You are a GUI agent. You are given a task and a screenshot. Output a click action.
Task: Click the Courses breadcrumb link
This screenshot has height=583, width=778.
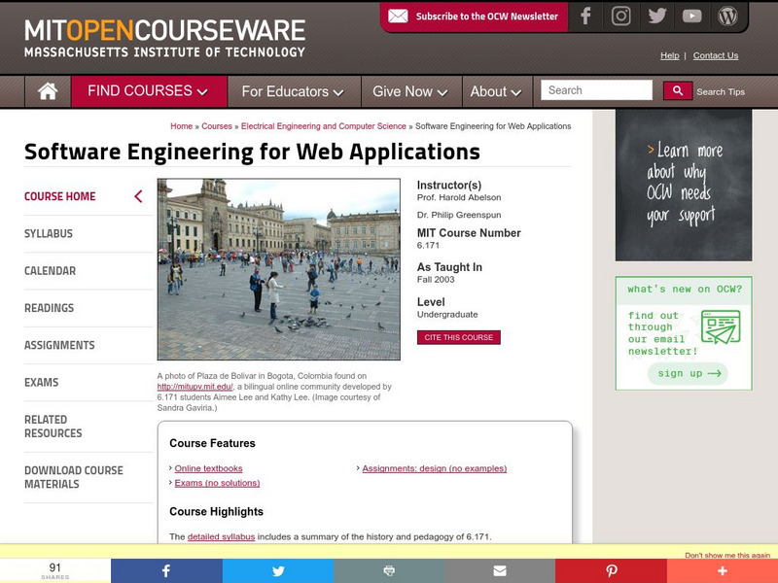coord(217,126)
